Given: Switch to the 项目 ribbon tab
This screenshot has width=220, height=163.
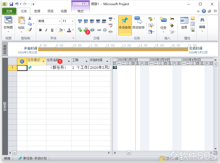Looking at the screenshot, I should [x=50, y=11].
